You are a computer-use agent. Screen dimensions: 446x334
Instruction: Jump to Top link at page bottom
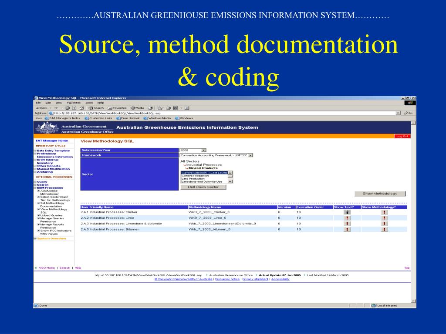pyautogui.click(x=407, y=268)
